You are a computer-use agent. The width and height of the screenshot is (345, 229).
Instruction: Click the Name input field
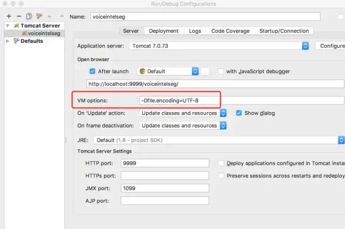click(205, 17)
